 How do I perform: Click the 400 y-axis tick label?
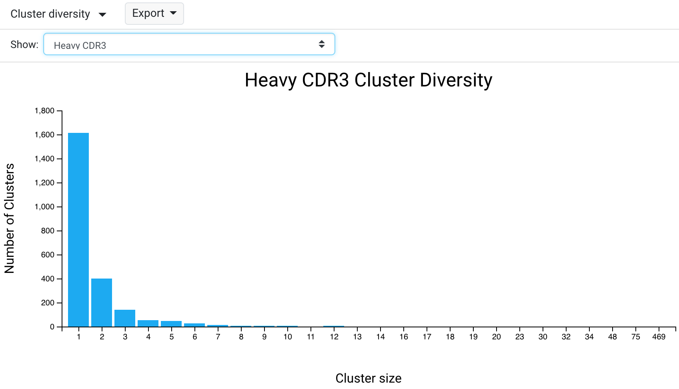pos(48,279)
